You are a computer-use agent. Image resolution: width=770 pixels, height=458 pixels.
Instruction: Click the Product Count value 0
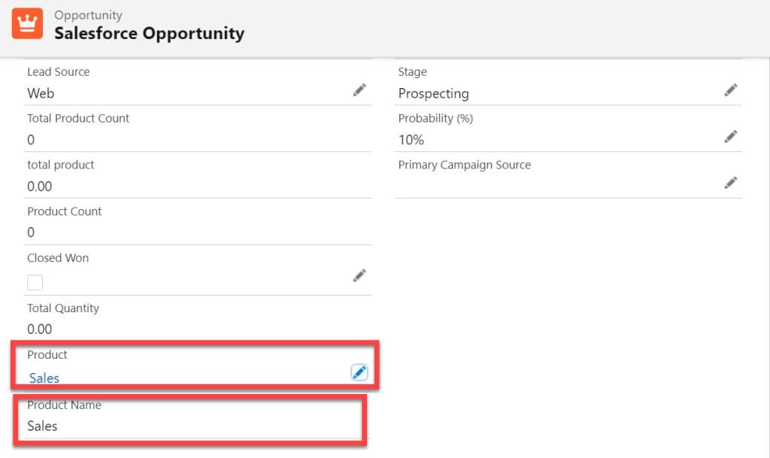(x=31, y=232)
